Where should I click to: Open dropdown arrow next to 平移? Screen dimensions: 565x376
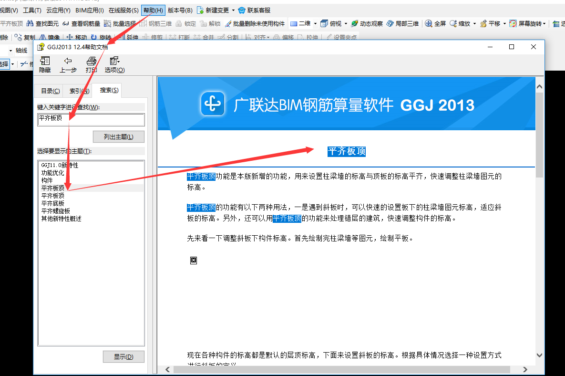click(x=504, y=23)
